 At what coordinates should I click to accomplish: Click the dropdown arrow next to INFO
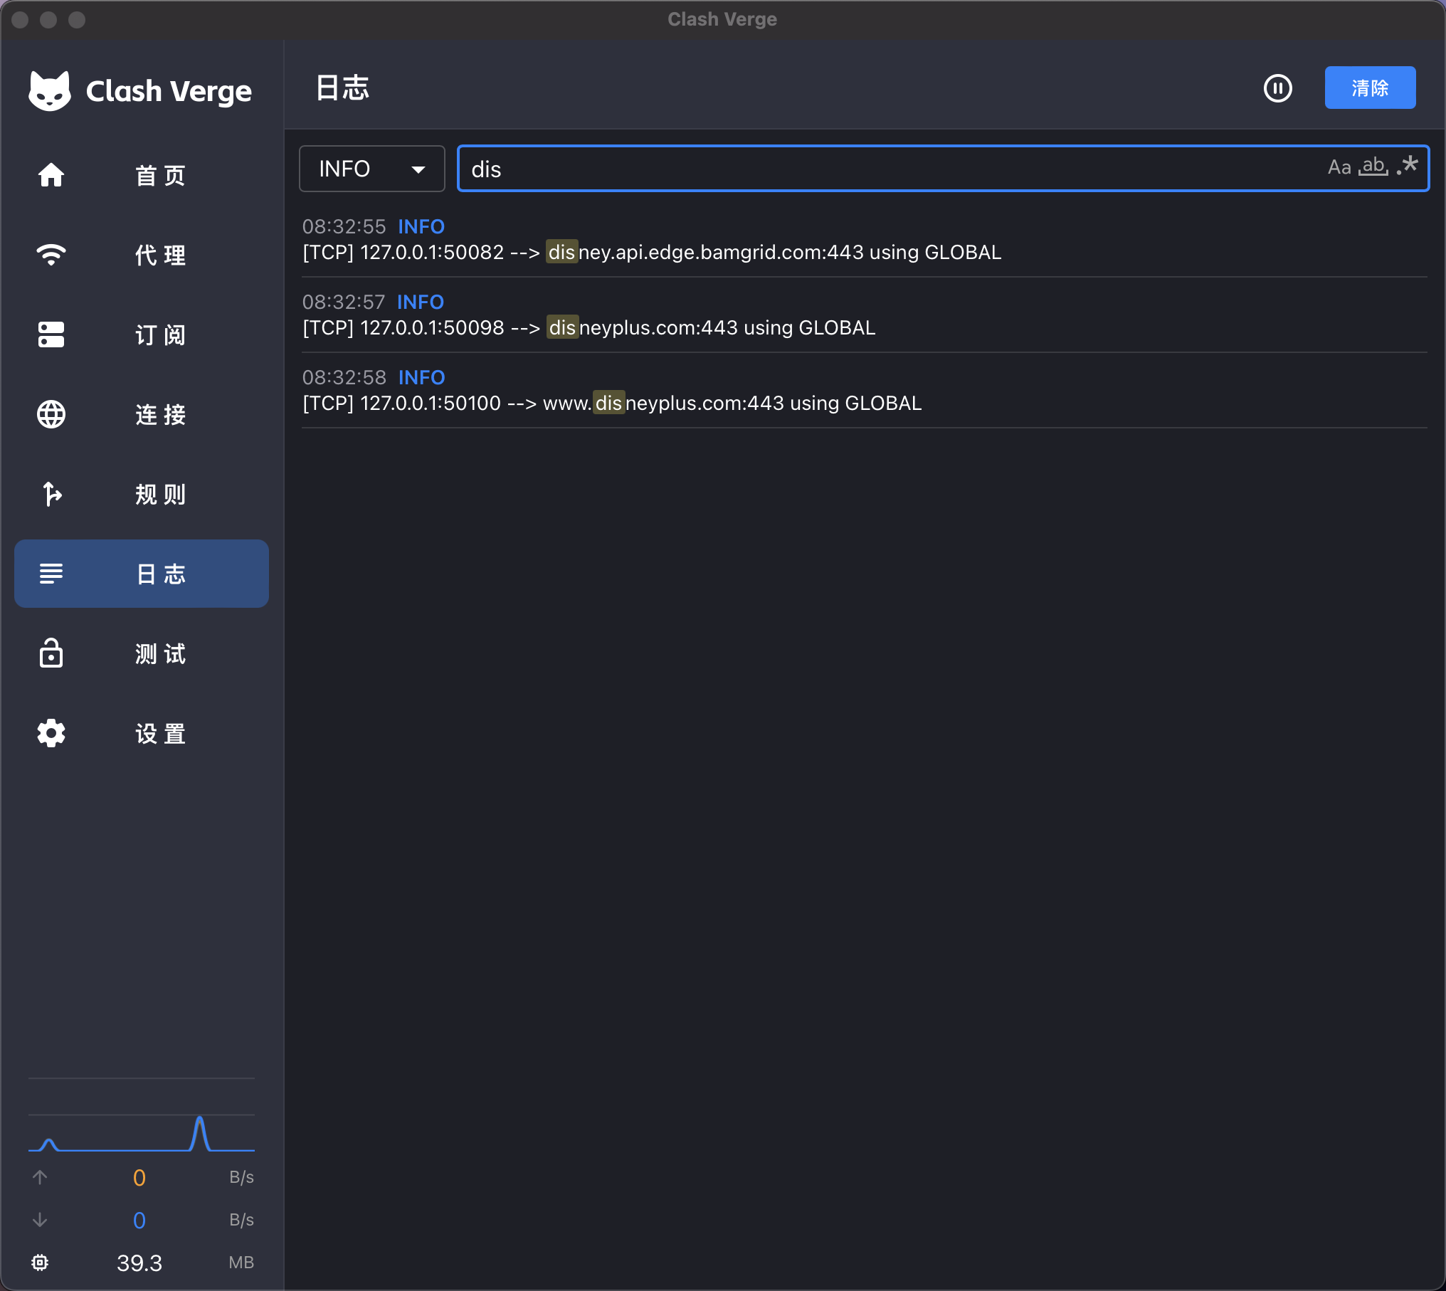418,169
